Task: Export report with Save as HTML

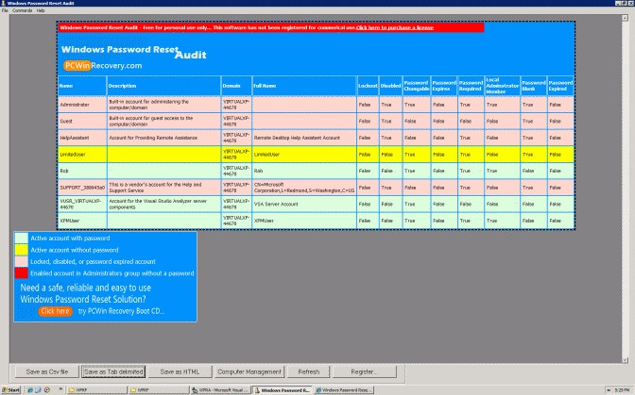Action: pyautogui.click(x=180, y=371)
